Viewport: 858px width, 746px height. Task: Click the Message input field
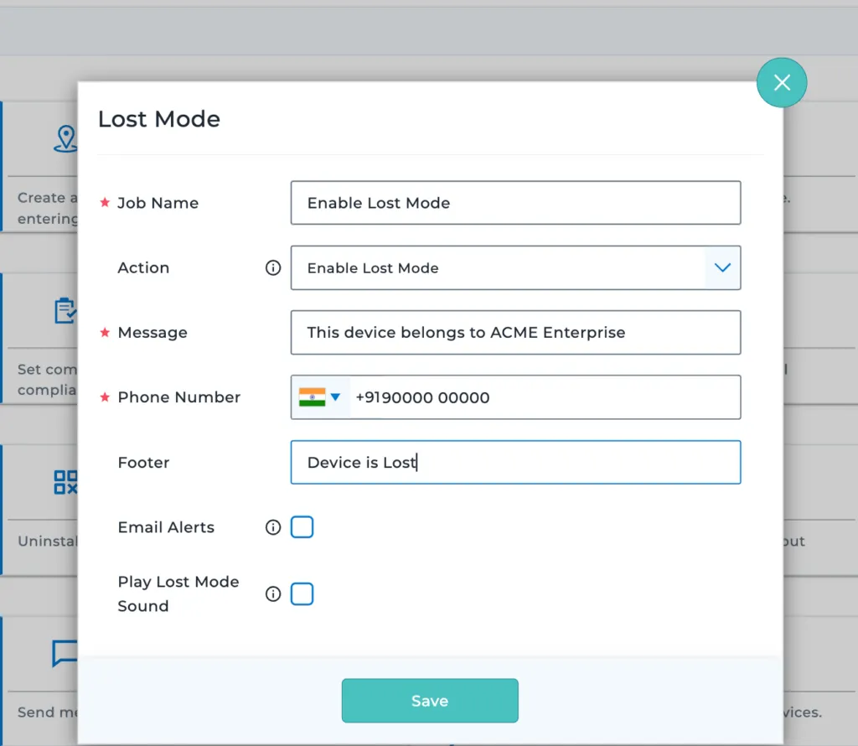(x=515, y=332)
